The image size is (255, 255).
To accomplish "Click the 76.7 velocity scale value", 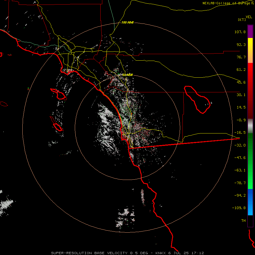I will (241, 57).
